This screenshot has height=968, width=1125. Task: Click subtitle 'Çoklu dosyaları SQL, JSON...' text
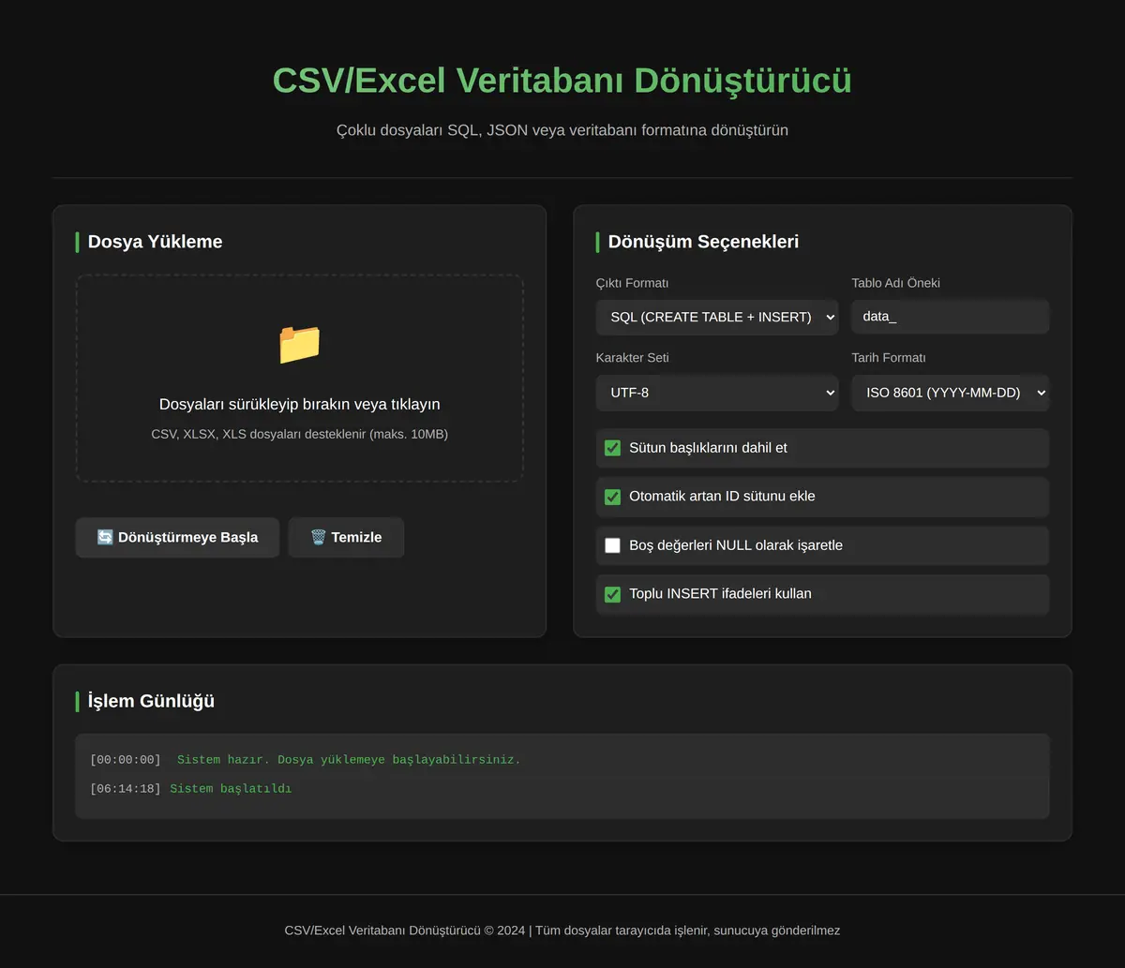(562, 130)
